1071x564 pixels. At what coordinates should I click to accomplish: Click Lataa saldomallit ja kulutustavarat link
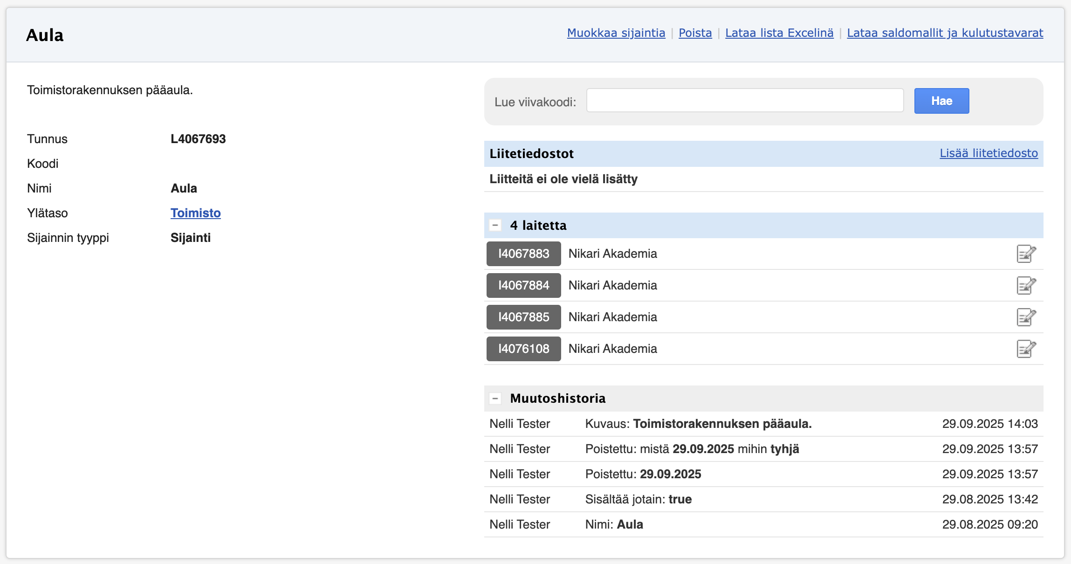(945, 33)
